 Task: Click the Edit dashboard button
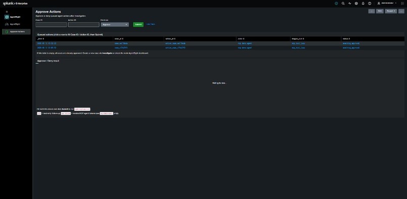380,11
